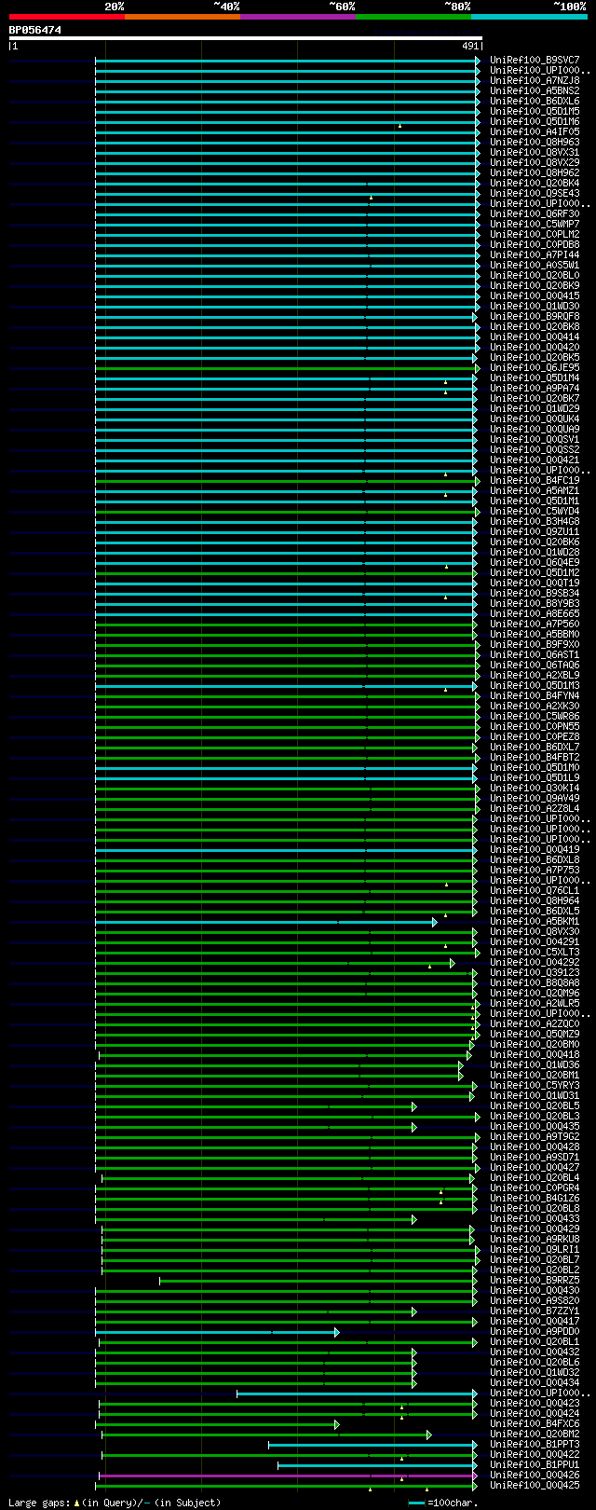Select the UniRef100_B1PPU1 label
The image size is (596, 1510).
point(535,1465)
